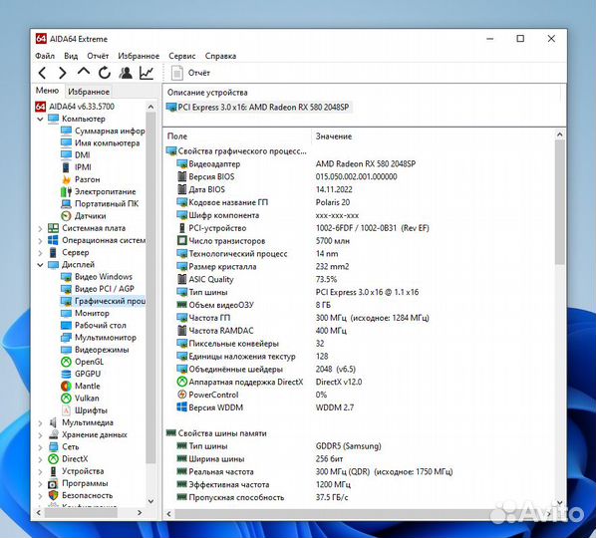The width and height of the screenshot is (596, 538).
Task: Expand the Мультимедиа tree node
Action: pos(40,422)
